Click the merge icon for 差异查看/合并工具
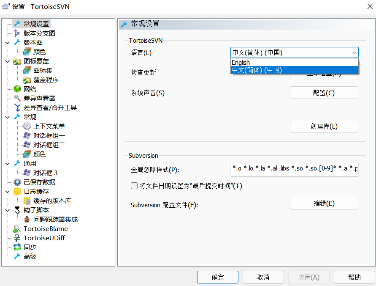 (x=17, y=107)
